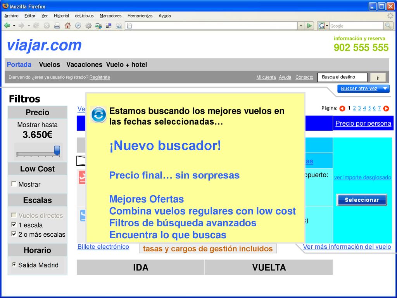
Task: Click into the Google search box
Action: 356,26
